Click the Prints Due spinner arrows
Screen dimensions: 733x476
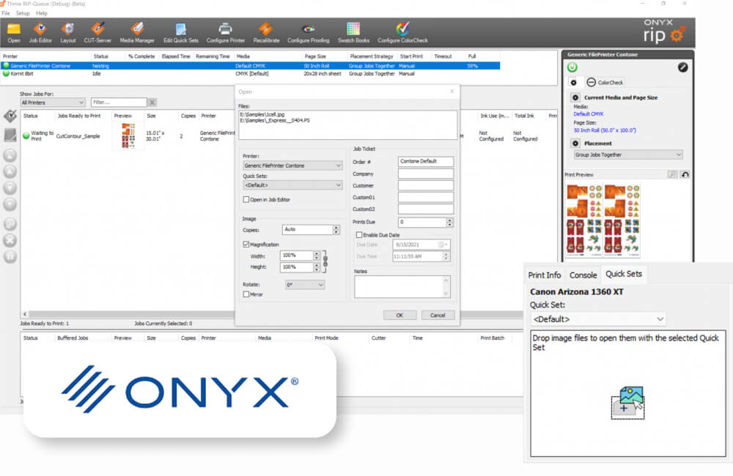click(450, 223)
